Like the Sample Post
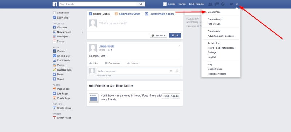The height and width of the screenshot is (132, 291). (x=93, y=63)
